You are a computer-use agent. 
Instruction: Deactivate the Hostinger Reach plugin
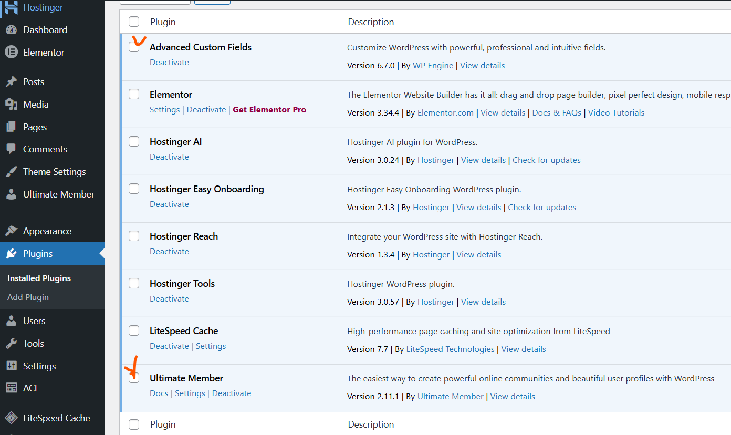pyautogui.click(x=169, y=252)
